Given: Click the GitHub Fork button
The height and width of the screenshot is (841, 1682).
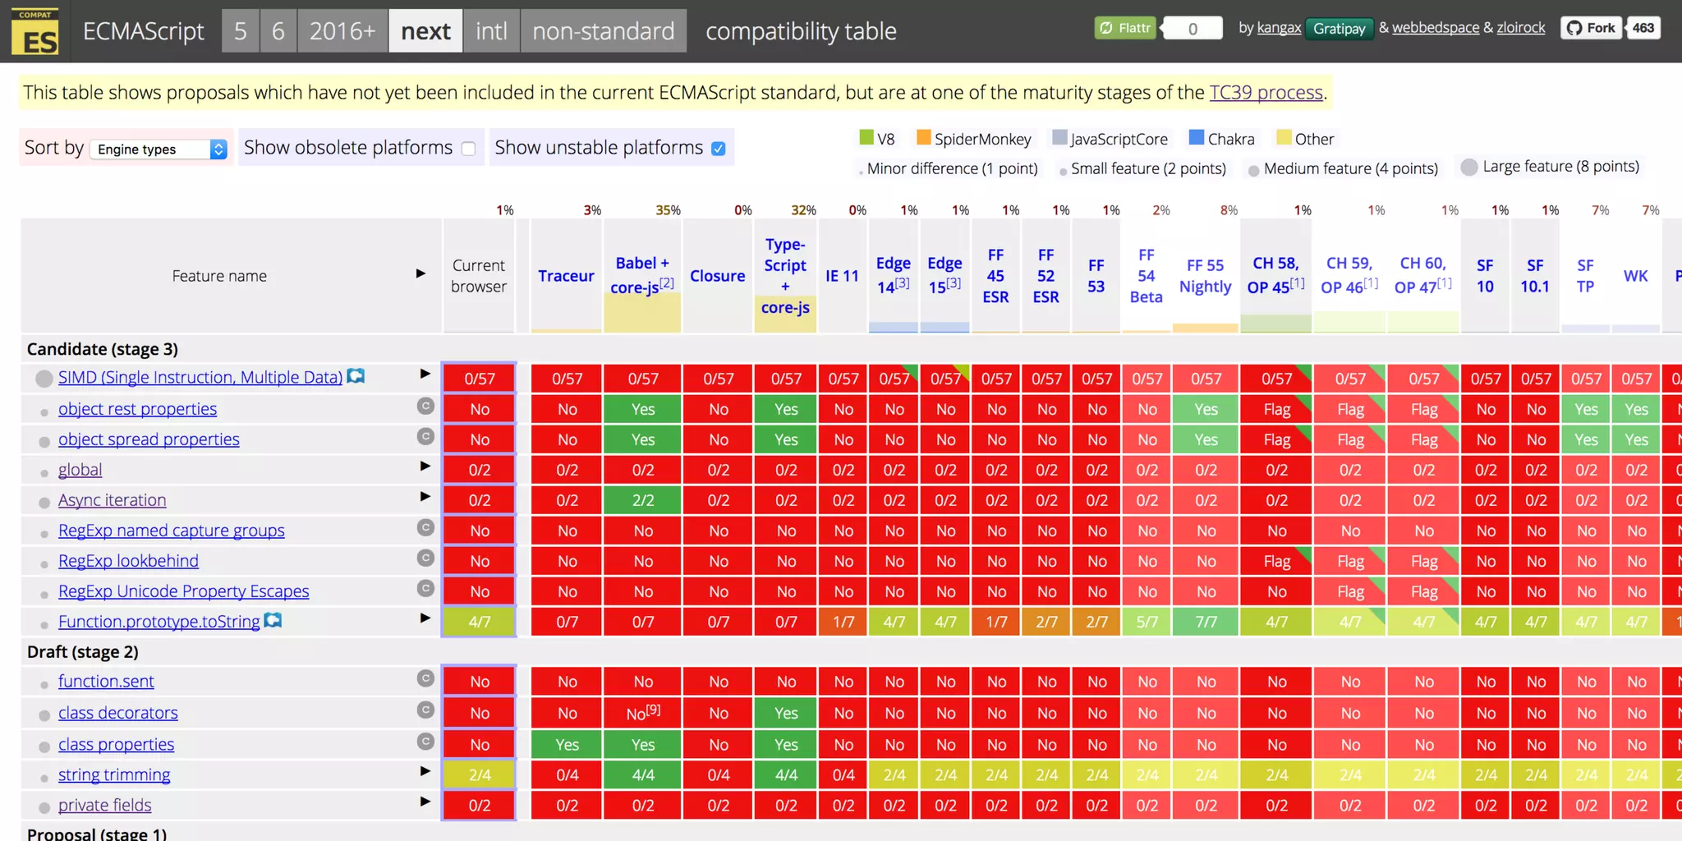Looking at the screenshot, I should [x=1592, y=28].
